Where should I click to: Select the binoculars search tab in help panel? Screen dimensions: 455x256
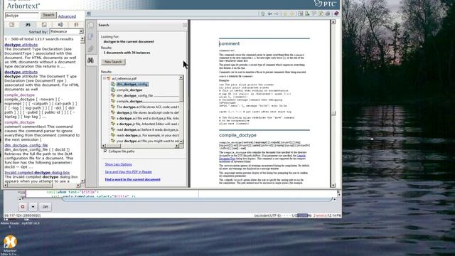pos(28,25)
